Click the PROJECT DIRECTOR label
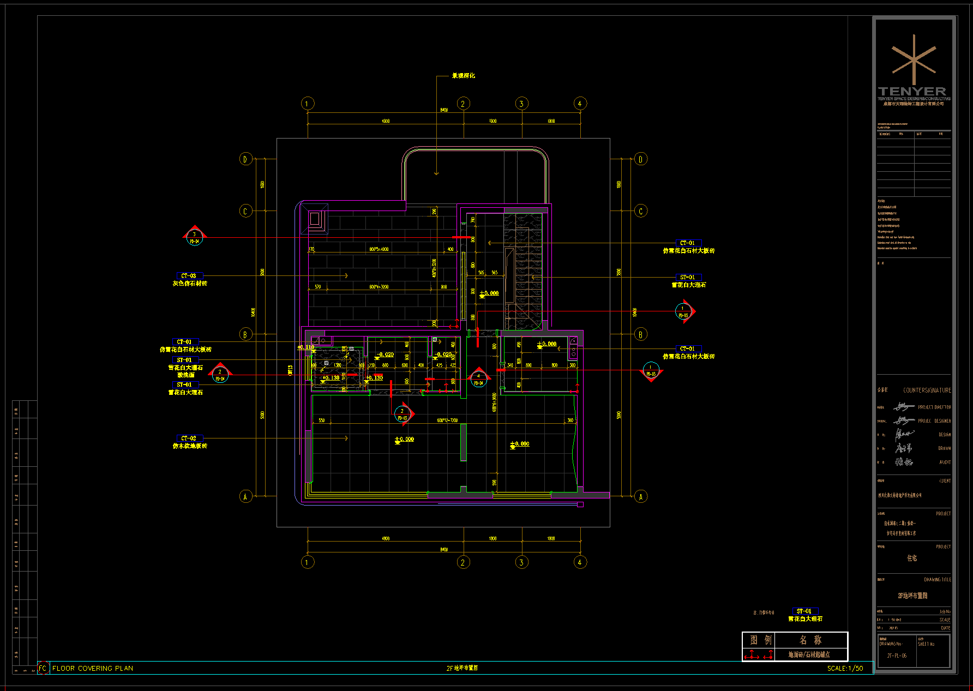The width and height of the screenshot is (973, 691). (x=934, y=407)
